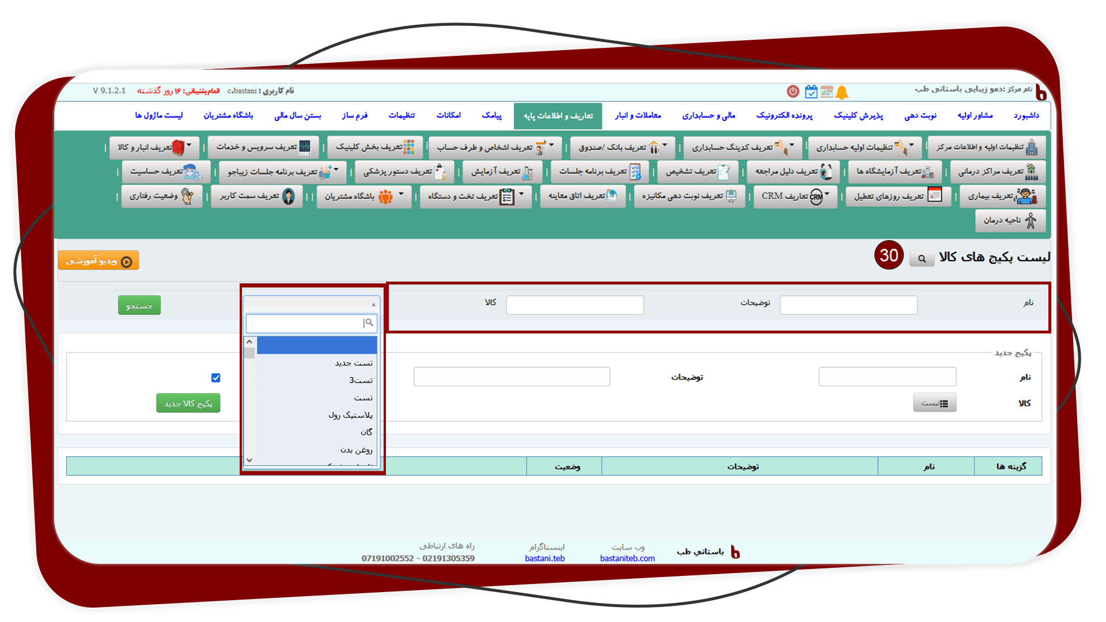
Task: Expand تعریف کدینگ حسابداری dropdown arrow
Action: (791, 145)
